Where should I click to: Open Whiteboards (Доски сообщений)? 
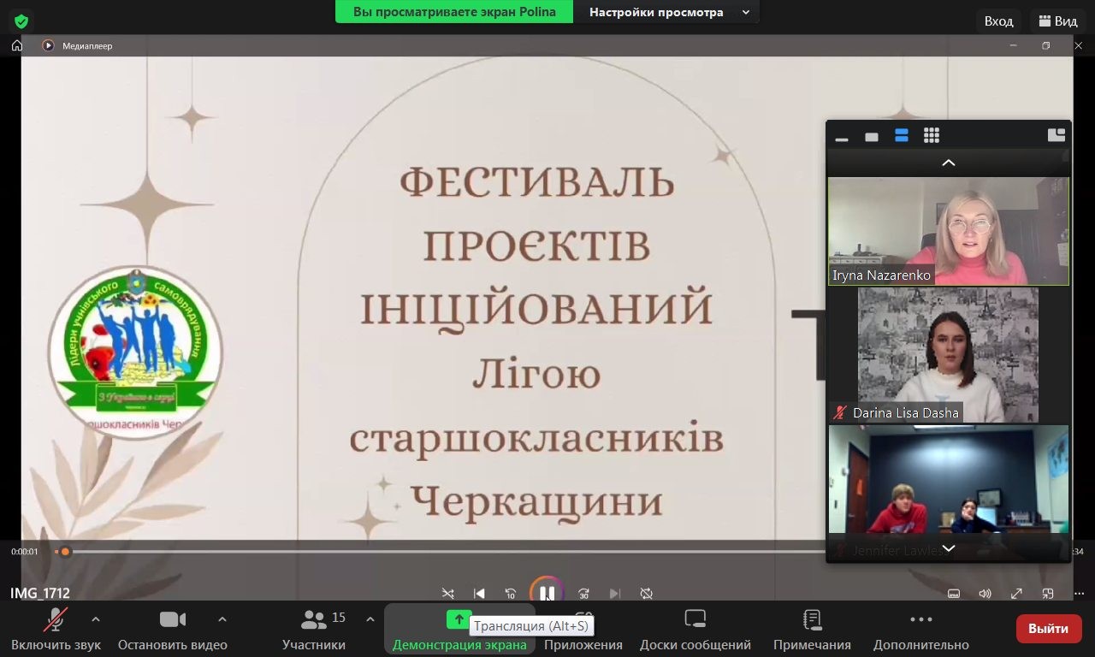pos(695,630)
